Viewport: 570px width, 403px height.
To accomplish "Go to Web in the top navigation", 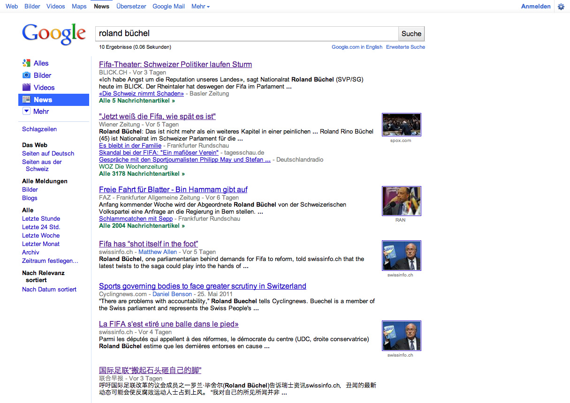I will point(12,7).
